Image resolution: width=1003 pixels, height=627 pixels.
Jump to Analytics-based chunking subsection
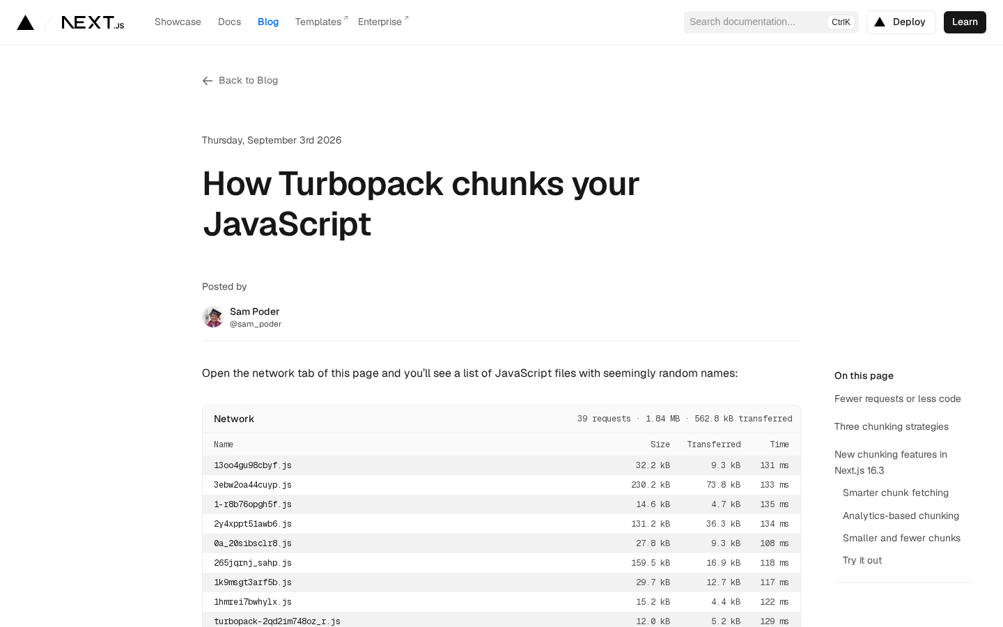pos(901,516)
